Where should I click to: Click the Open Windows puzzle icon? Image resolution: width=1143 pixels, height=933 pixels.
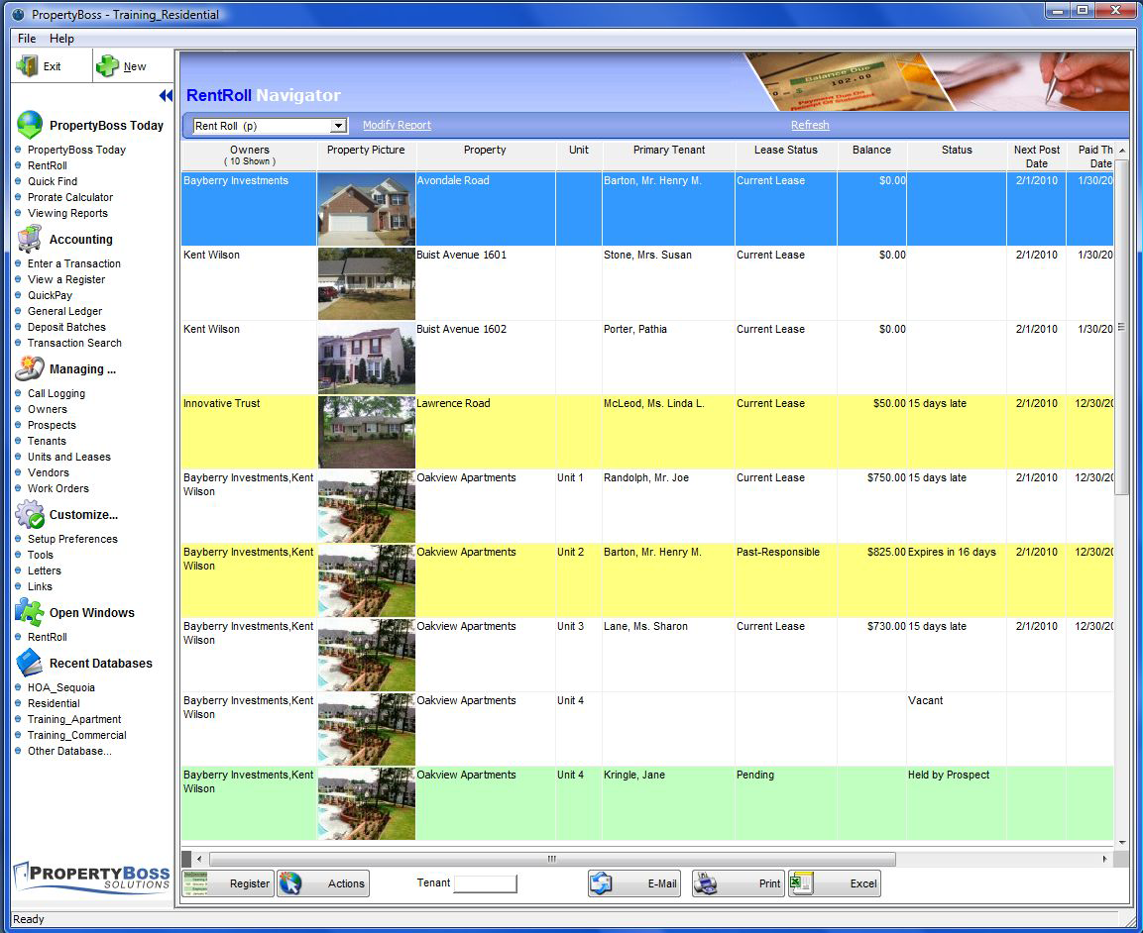pyautogui.click(x=29, y=612)
